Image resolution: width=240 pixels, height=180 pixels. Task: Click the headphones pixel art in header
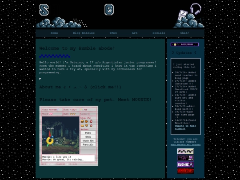[196, 9]
